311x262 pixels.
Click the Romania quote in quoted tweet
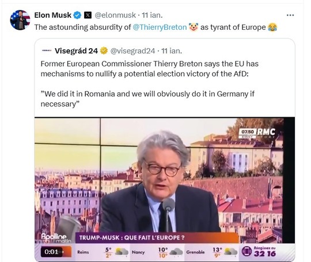(x=147, y=99)
